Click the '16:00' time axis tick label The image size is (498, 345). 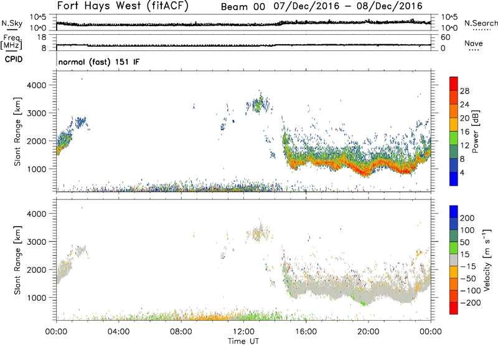[306, 332]
